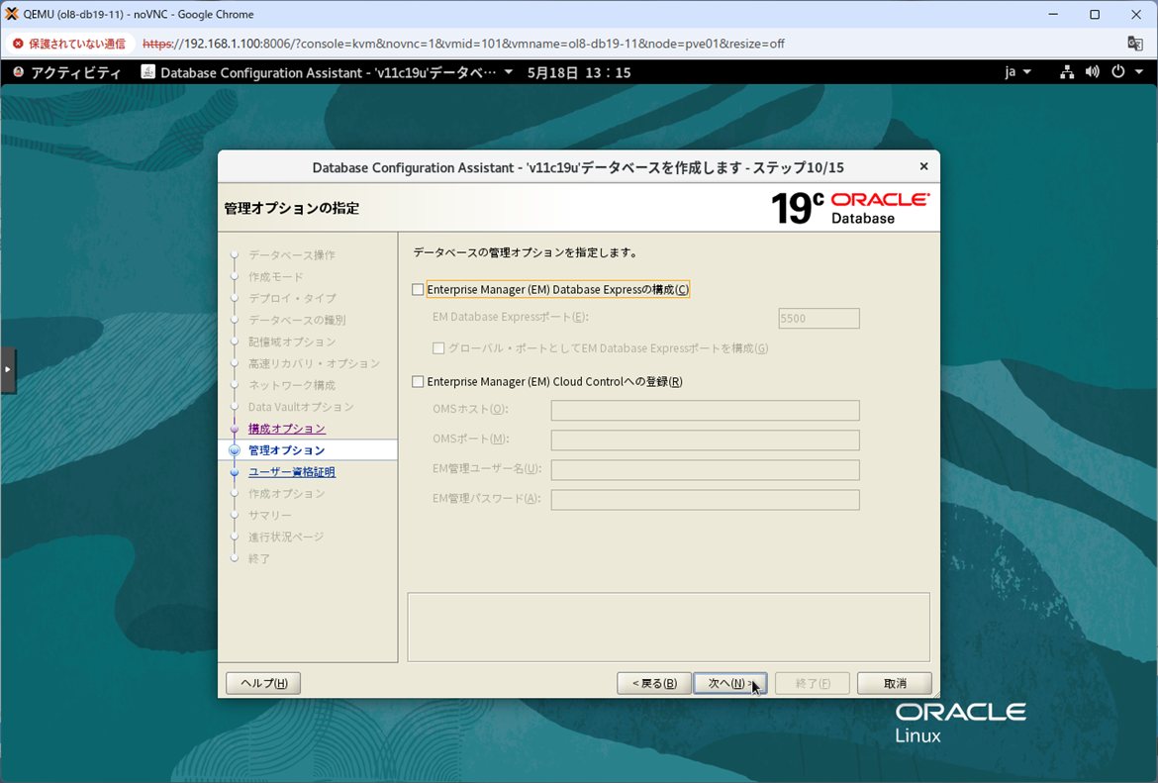This screenshot has width=1158, height=783.
Task: Expand the noVNC control panel side handle
Action: coord(8,369)
